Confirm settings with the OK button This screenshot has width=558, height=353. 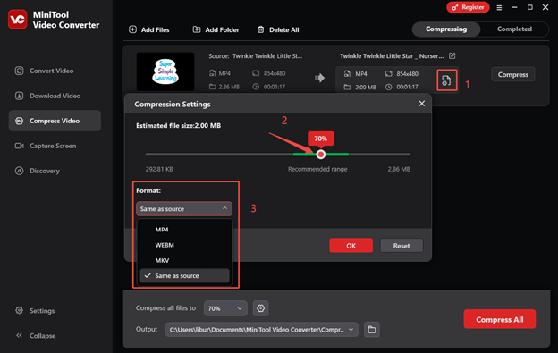[351, 246]
